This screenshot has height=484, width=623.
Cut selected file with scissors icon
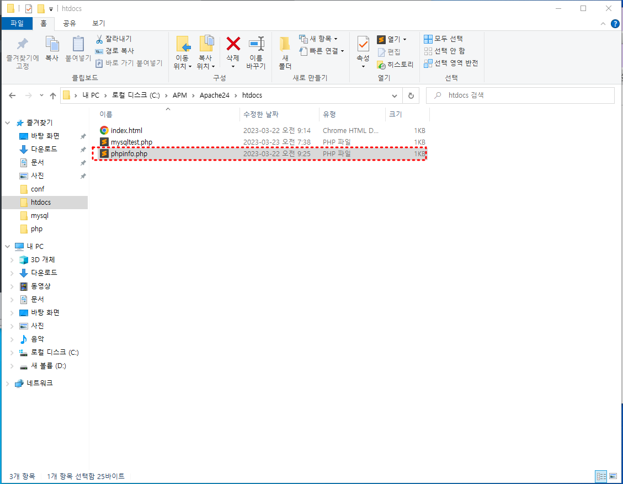pos(114,39)
